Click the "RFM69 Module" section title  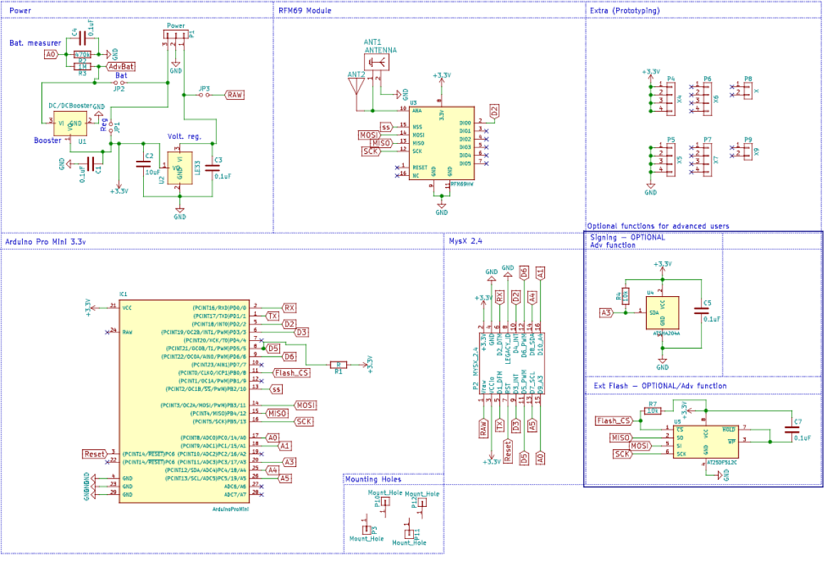tap(305, 10)
